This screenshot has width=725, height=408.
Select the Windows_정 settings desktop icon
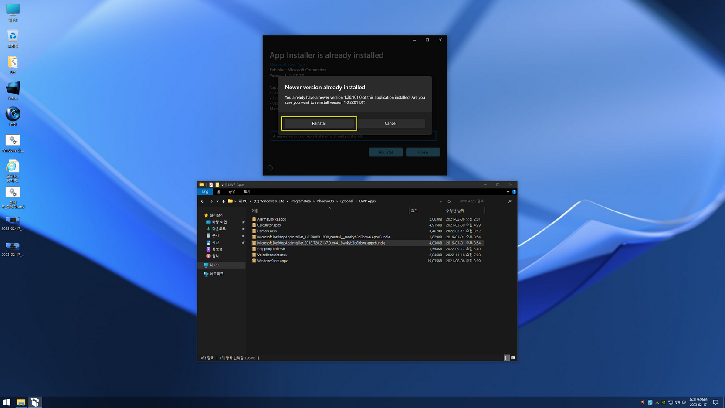click(13, 143)
